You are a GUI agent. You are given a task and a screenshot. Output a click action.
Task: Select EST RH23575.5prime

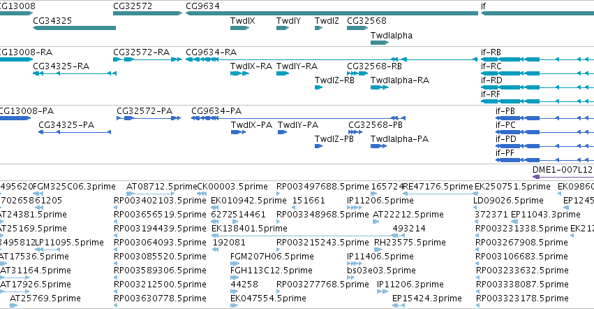click(410, 243)
